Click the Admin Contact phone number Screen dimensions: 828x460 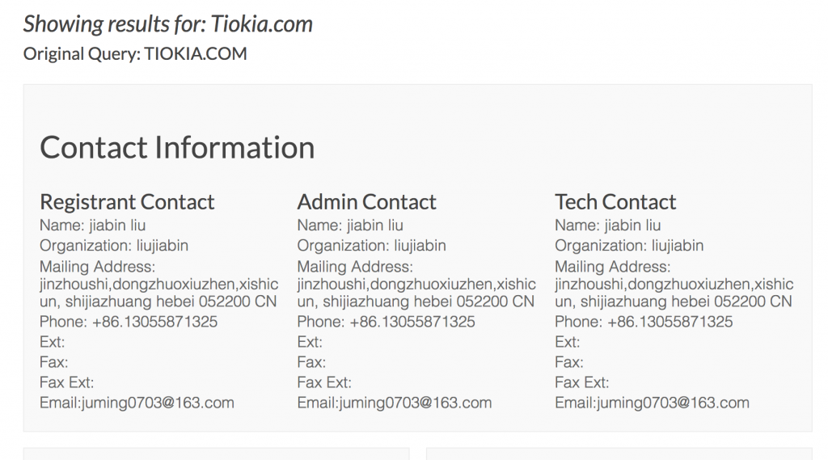[x=412, y=322]
